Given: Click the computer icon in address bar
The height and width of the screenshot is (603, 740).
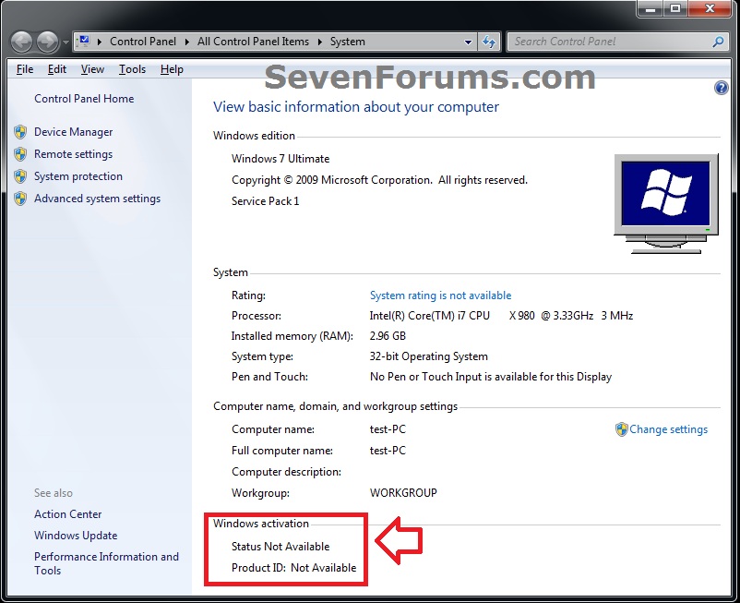Looking at the screenshot, I should click(84, 41).
